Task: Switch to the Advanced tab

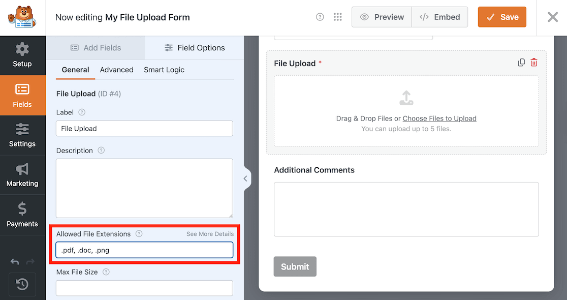Action: tap(116, 70)
